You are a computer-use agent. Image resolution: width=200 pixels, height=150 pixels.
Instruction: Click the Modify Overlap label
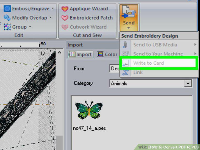point(30,18)
